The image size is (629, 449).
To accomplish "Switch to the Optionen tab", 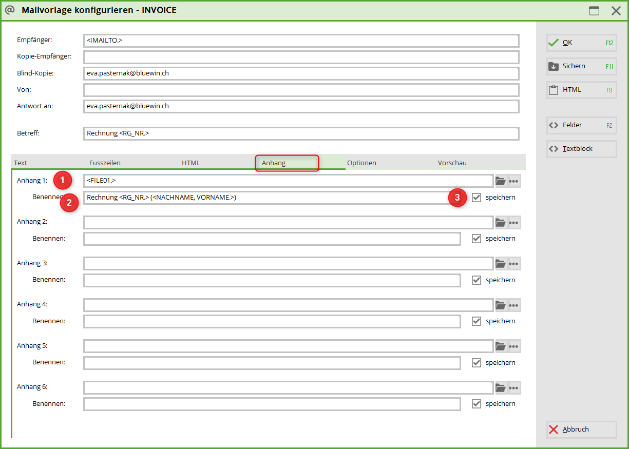I will [x=361, y=163].
